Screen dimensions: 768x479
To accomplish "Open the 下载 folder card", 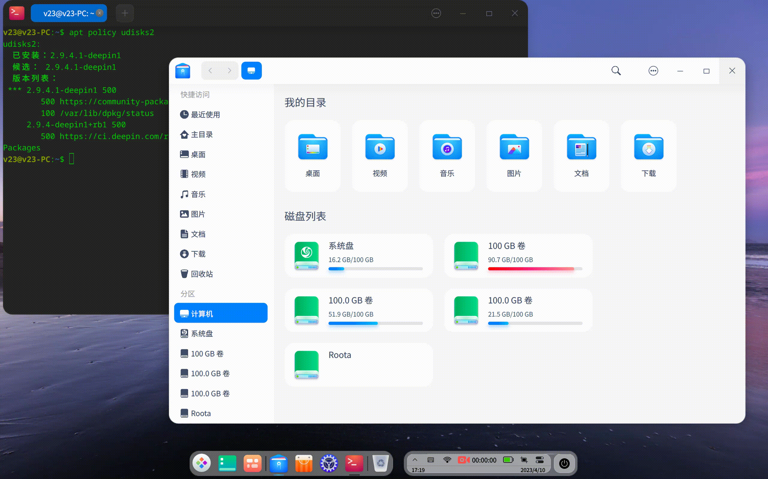I will (649, 156).
